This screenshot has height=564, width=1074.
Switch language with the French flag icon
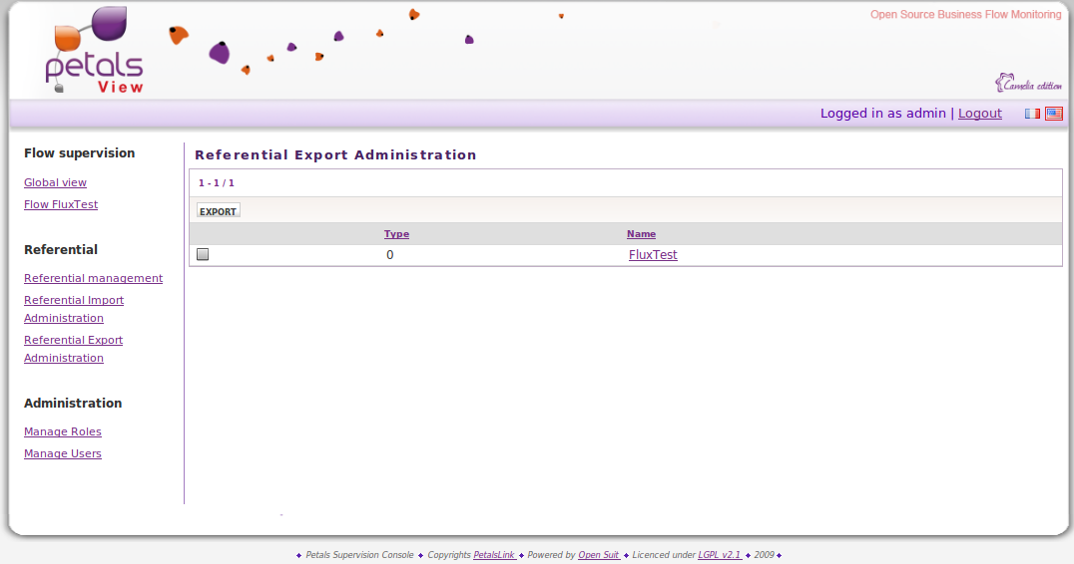(x=1032, y=114)
